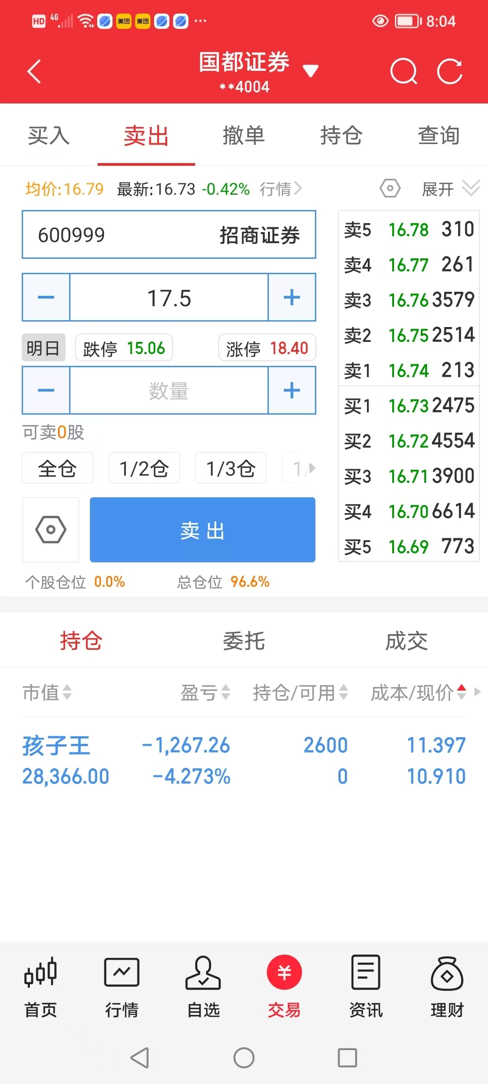Pick the 买2 price 16.72
Image resolution: width=488 pixels, height=1084 pixels.
coord(408,441)
